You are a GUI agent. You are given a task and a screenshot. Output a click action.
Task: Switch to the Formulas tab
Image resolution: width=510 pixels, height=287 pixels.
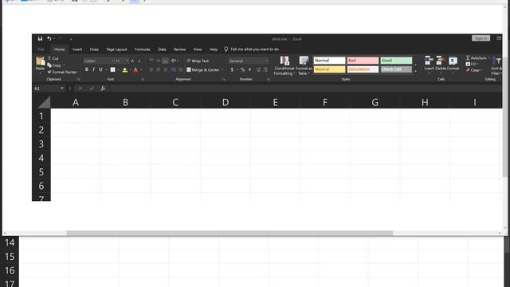(143, 49)
